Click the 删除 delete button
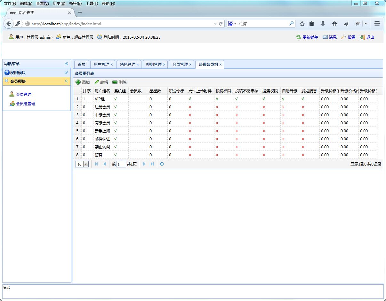 (119, 82)
